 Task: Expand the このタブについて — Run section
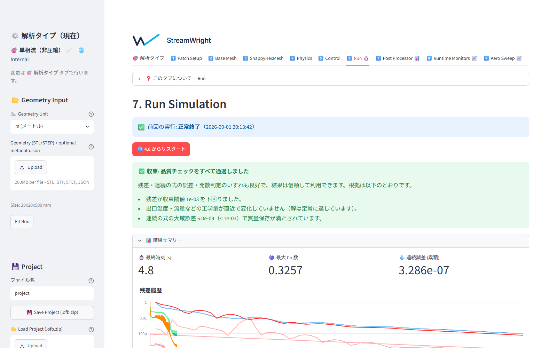click(x=331, y=79)
